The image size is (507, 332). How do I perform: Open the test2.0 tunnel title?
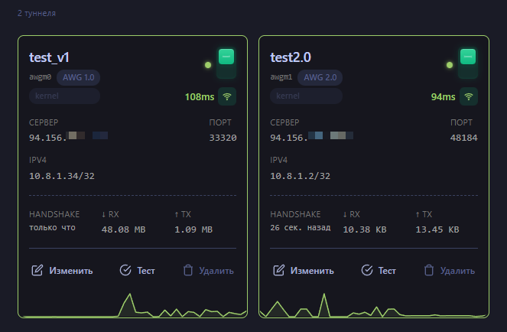pyautogui.click(x=292, y=57)
